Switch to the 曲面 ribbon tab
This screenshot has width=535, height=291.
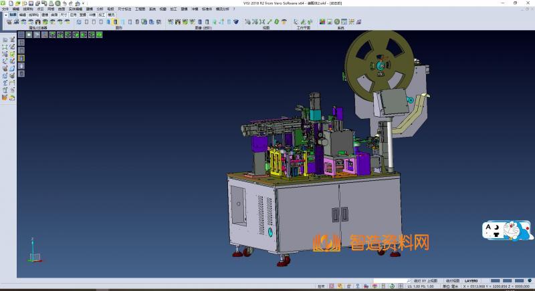click(53, 13)
